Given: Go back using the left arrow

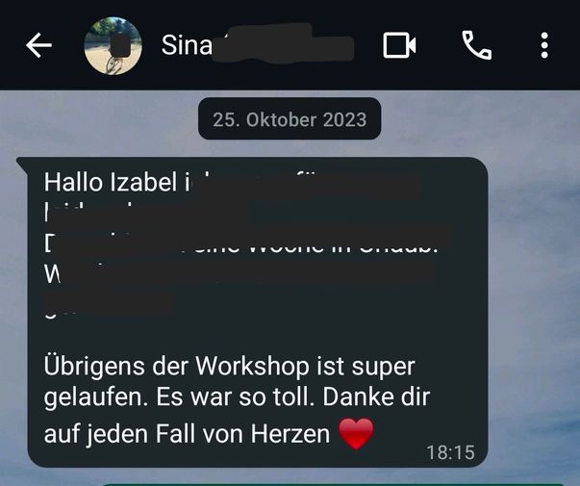Looking at the screenshot, I should (x=38, y=45).
